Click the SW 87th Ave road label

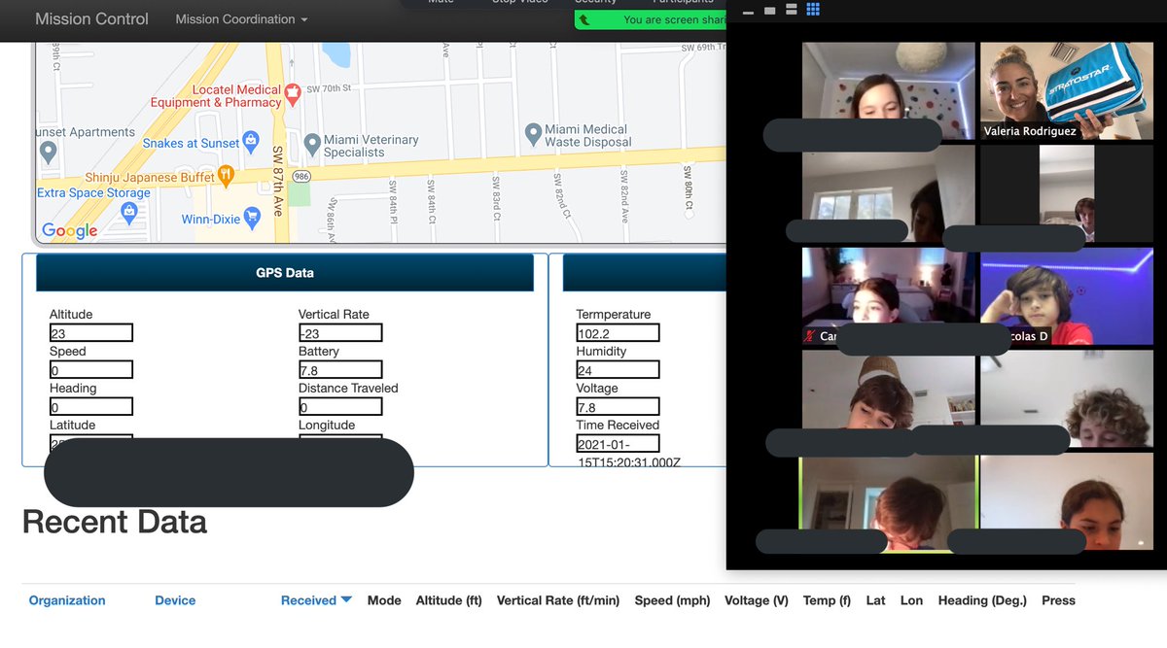277,182
